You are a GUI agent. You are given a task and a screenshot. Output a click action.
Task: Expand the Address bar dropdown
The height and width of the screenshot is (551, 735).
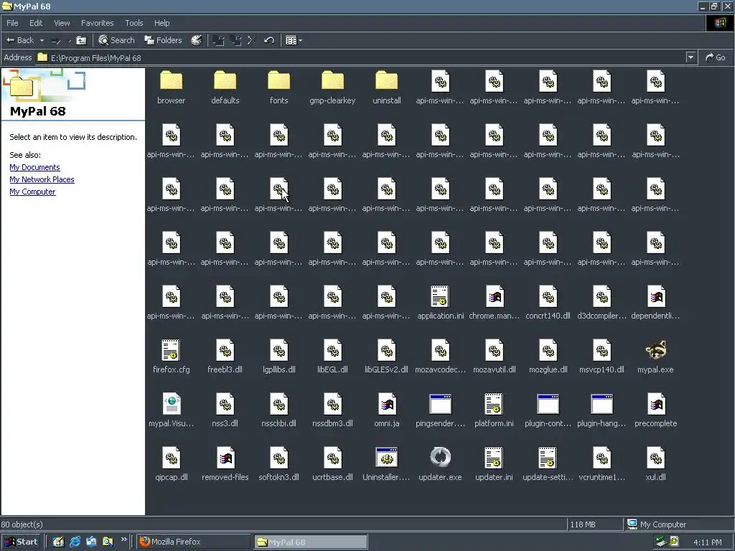[690, 57]
